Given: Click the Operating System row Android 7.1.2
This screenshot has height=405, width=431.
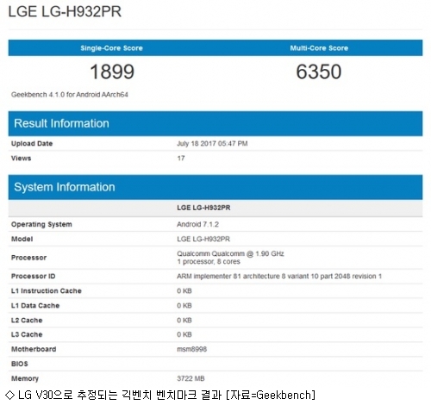Looking at the screenshot, I should tap(215, 224).
